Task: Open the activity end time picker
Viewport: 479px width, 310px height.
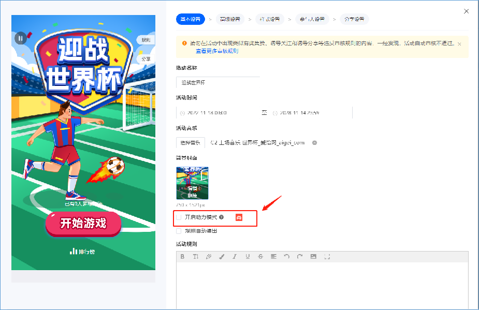Action: [x=311, y=113]
